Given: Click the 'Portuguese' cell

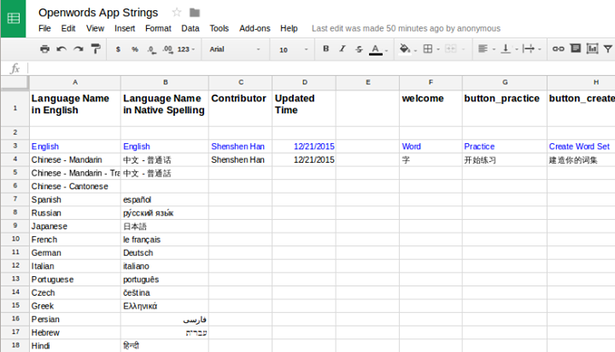Looking at the screenshot, I should [x=75, y=280].
